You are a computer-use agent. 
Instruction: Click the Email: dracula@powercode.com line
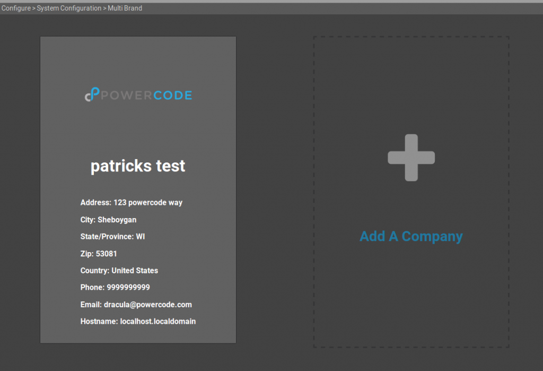point(136,305)
